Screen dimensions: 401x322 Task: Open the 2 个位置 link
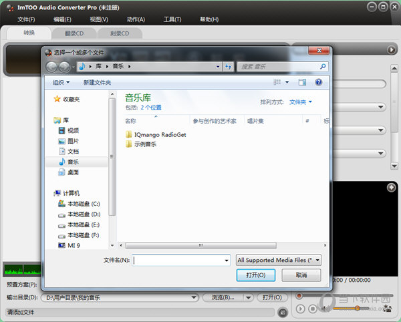pos(151,108)
